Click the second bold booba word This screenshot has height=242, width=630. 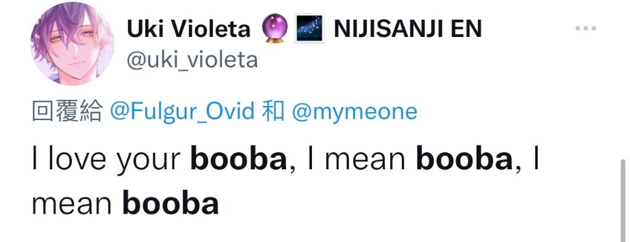pos(464,159)
